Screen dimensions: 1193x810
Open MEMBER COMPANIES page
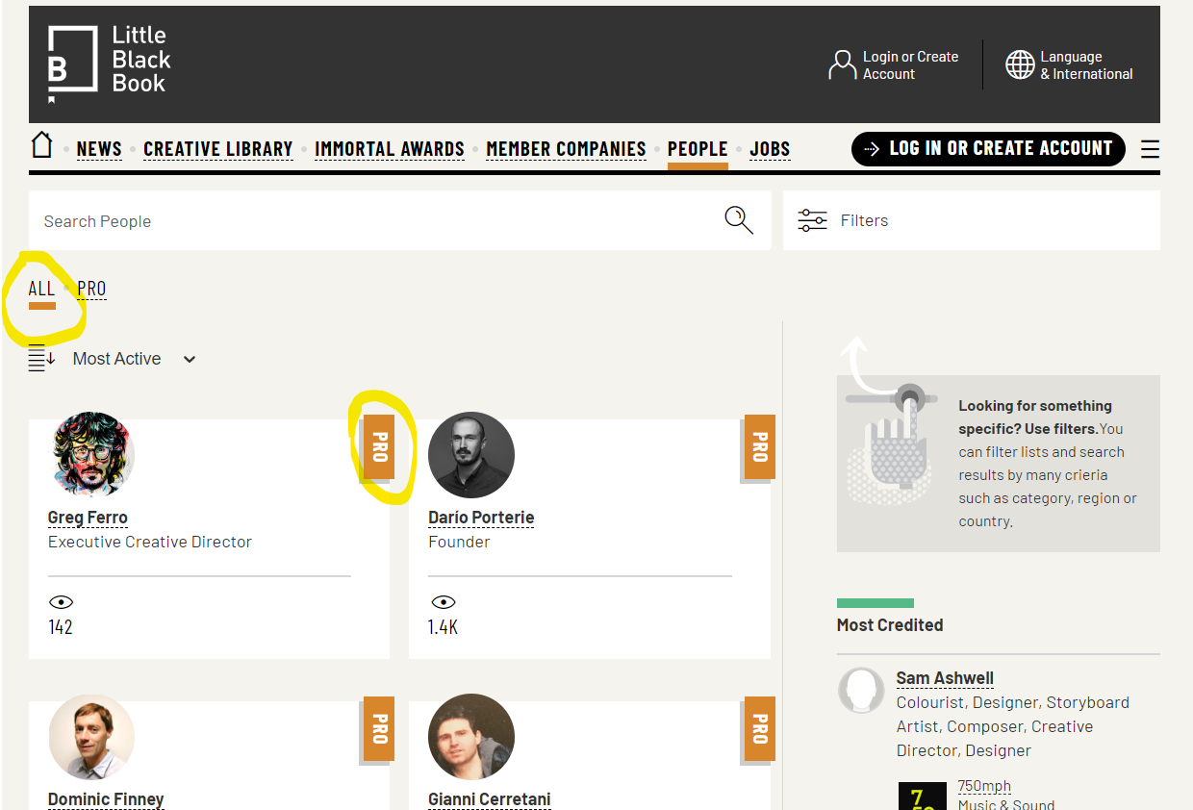[566, 149]
